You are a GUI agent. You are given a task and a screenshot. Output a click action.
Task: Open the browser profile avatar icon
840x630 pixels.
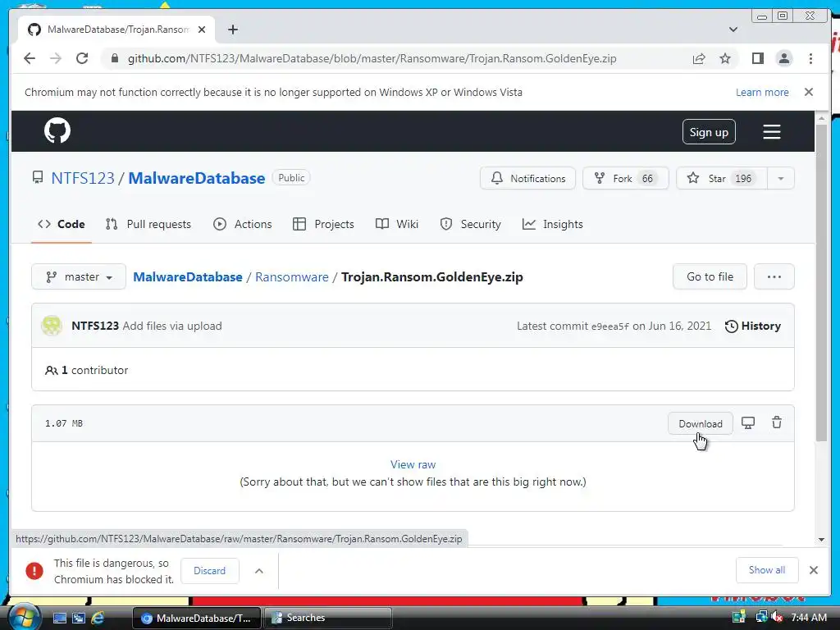tap(784, 58)
